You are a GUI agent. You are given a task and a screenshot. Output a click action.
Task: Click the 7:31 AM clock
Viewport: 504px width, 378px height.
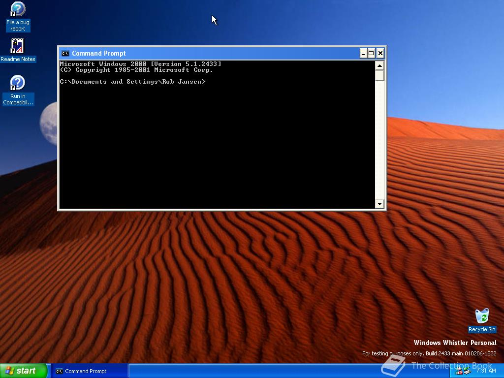click(486, 371)
